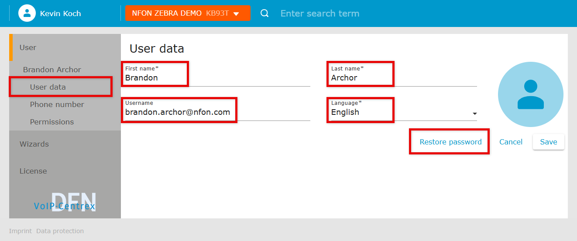Open the License menu section

pyautogui.click(x=33, y=171)
